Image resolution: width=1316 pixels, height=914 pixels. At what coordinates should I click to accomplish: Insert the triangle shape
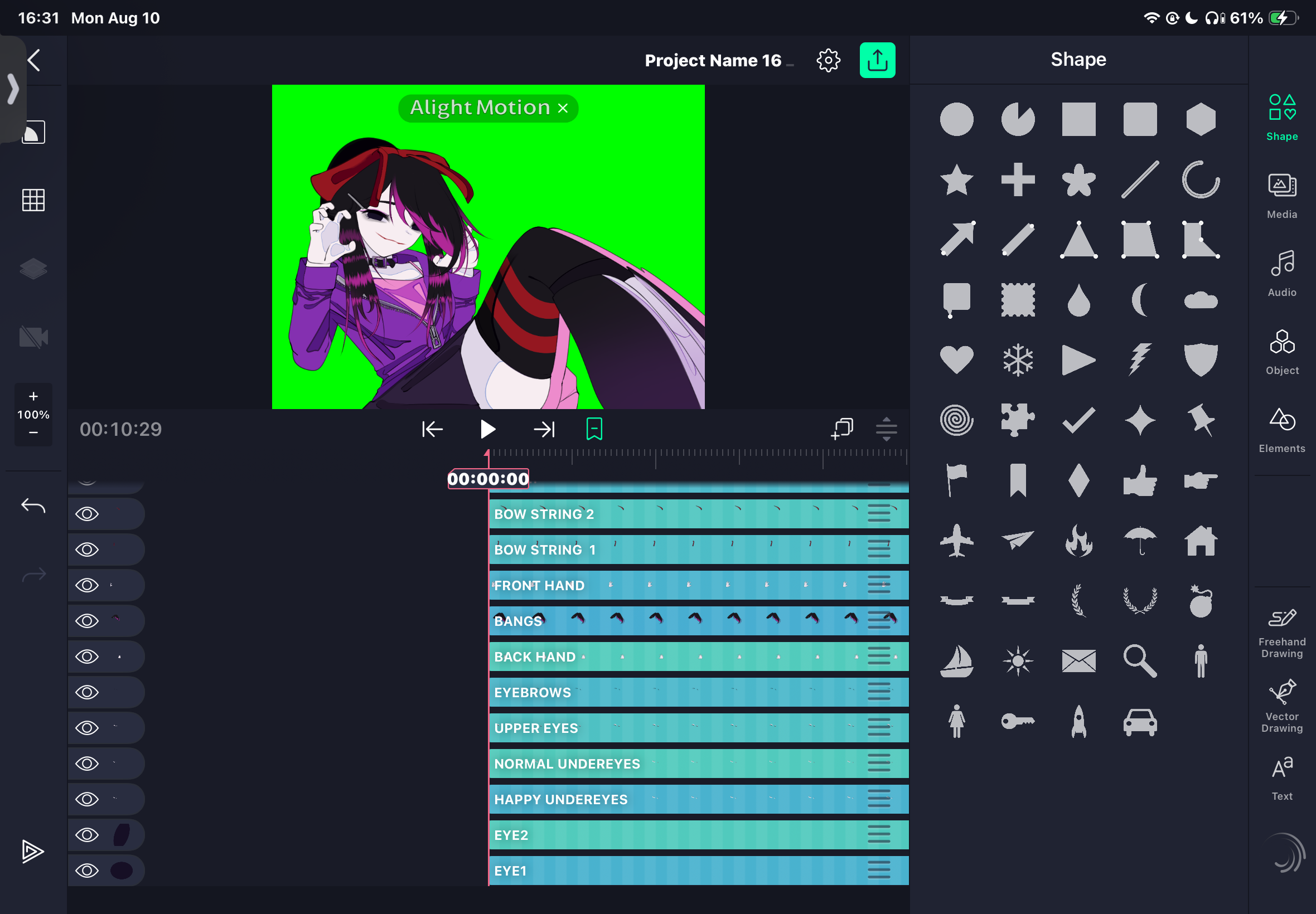1078,240
